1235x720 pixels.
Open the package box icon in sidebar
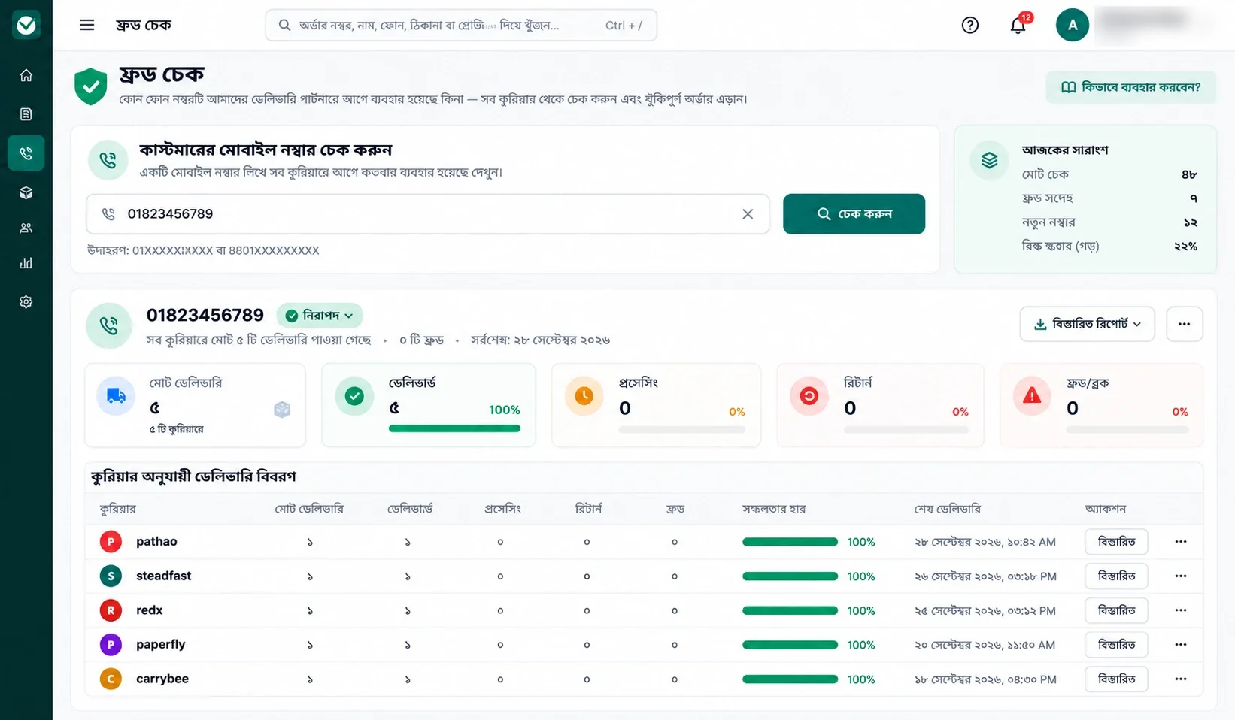tap(26, 193)
